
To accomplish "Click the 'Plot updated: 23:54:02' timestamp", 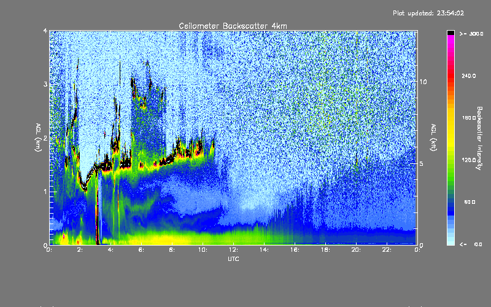I will coord(428,13).
